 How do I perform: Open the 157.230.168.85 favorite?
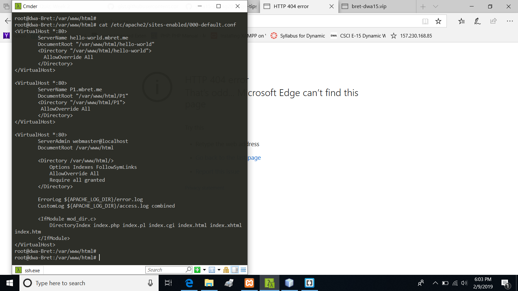point(411,36)
